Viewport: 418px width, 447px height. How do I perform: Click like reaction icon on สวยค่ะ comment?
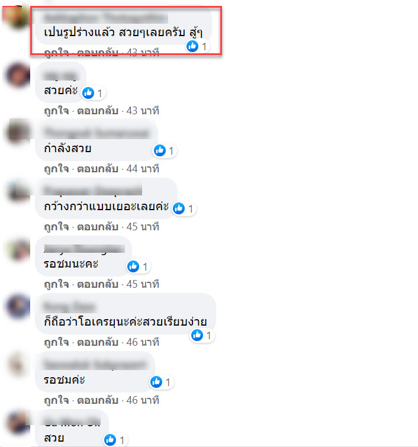pos(88,93)
